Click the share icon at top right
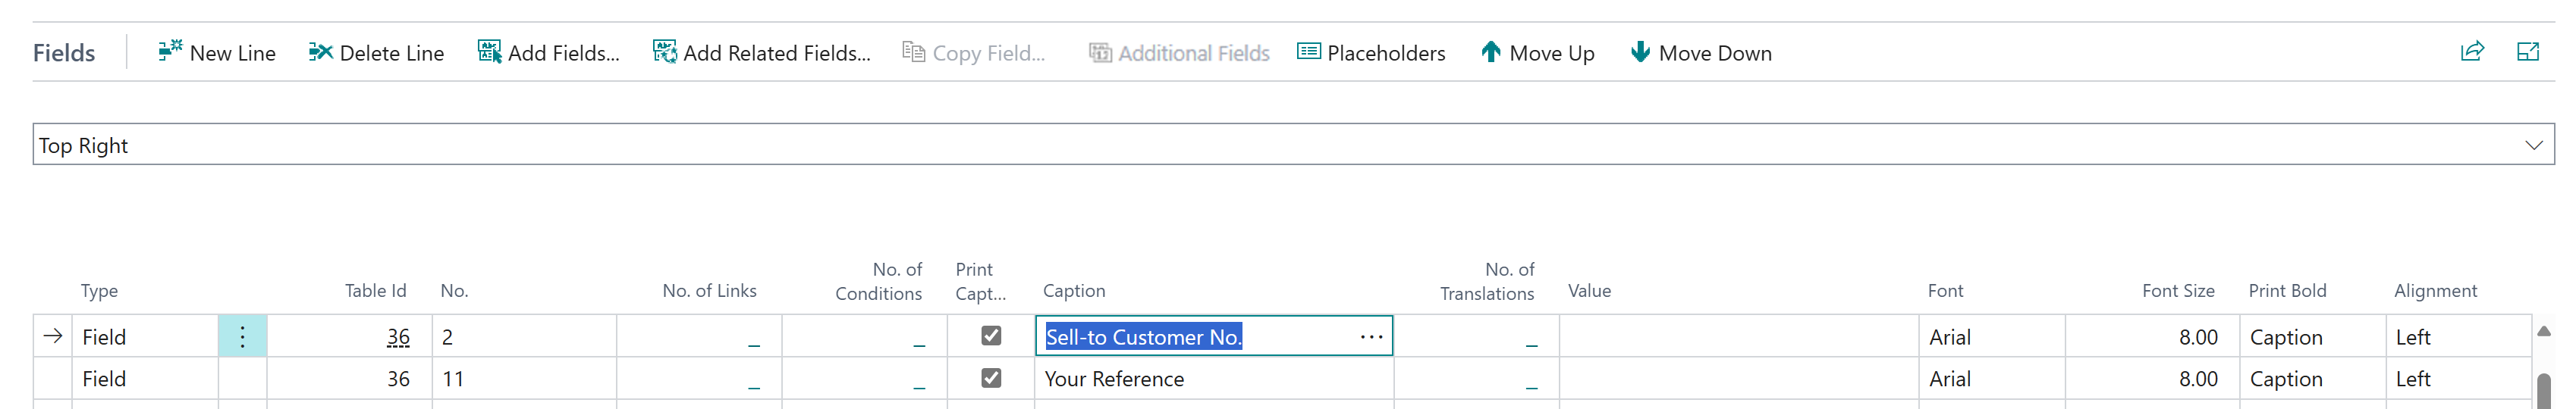The width and height of the screenshot is (2576, 409). (2472, 52)
